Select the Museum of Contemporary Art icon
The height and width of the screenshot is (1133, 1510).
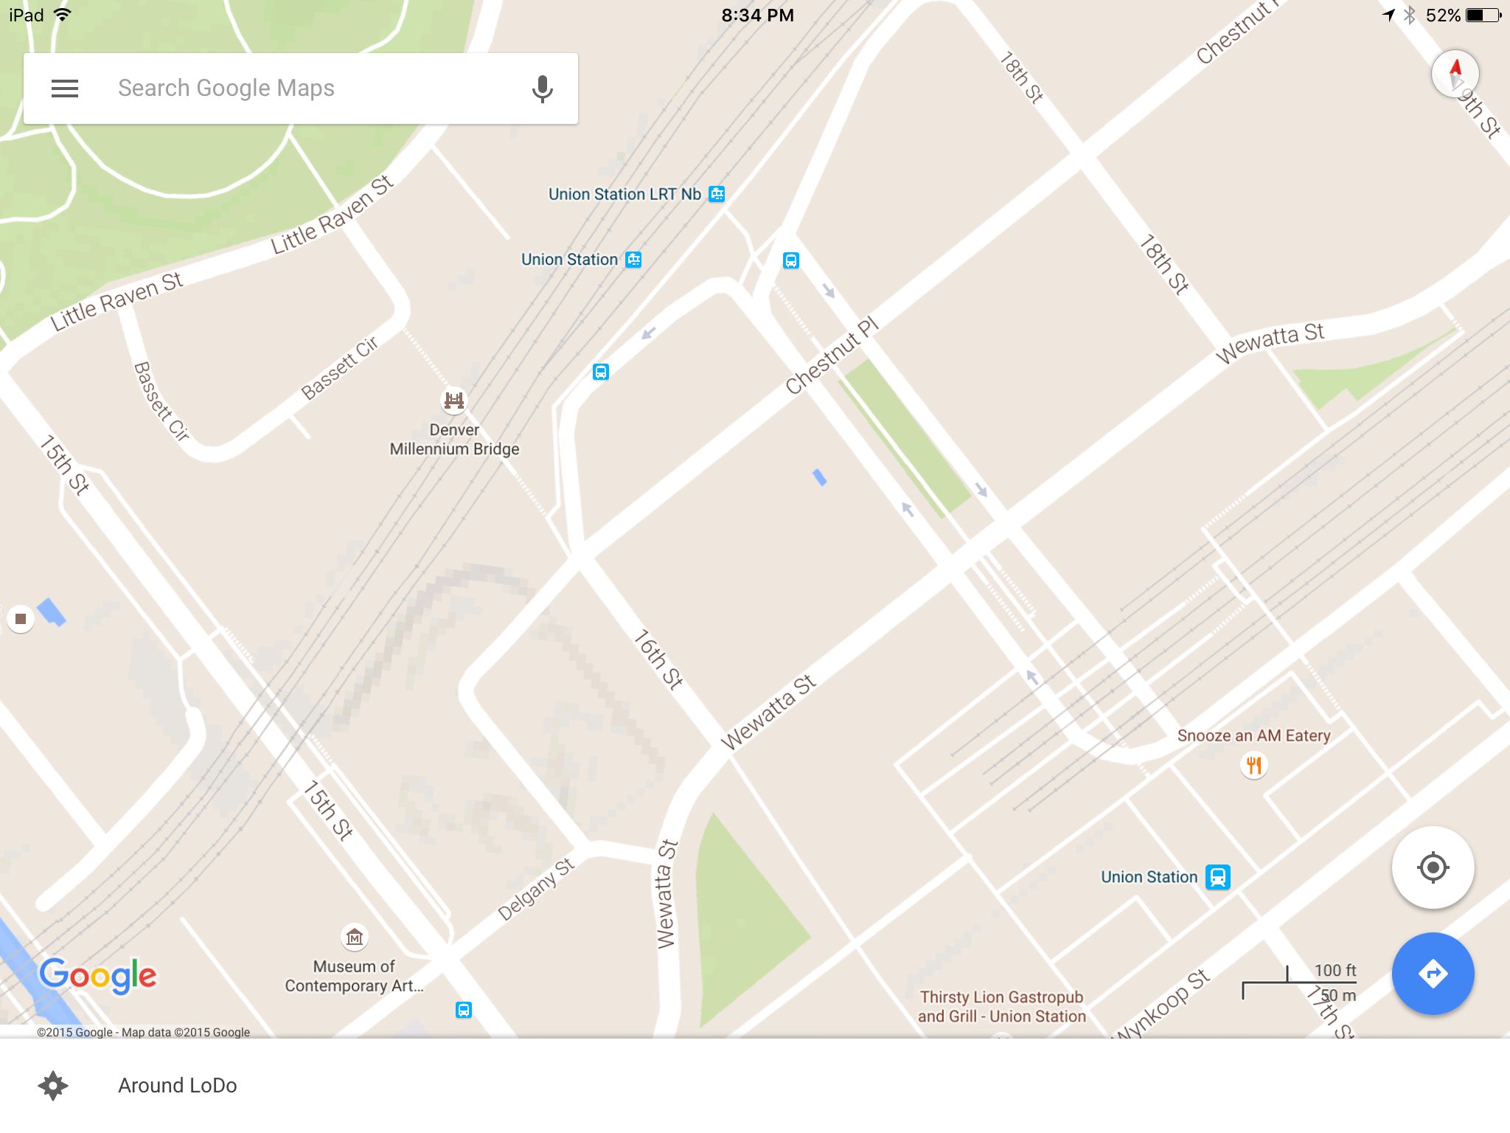click(355, 938)
